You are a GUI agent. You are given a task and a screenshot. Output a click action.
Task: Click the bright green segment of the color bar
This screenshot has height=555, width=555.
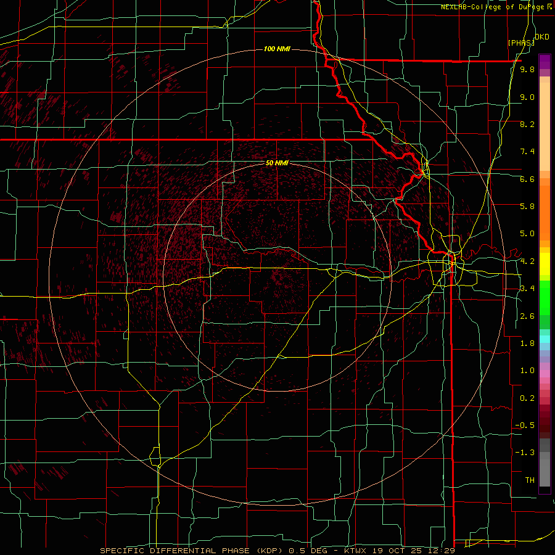545,298
